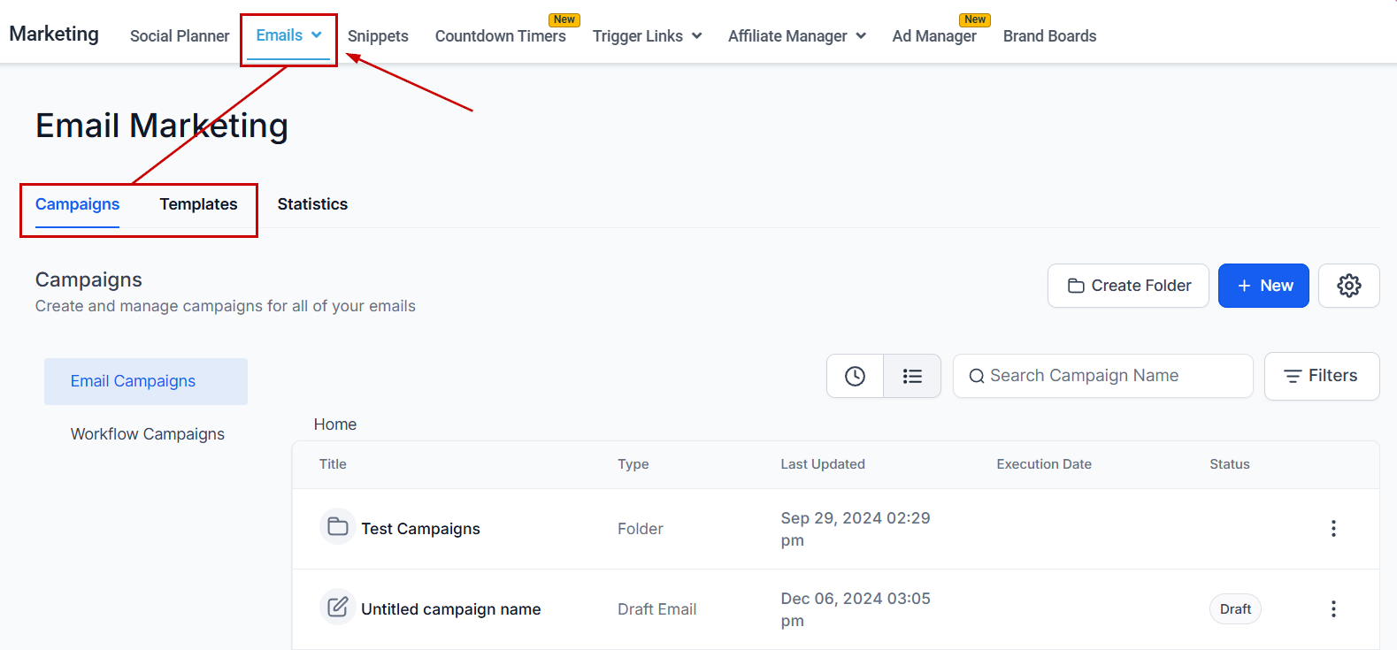
Task: Click the Create Folder button
Action: [x=1128, y=286]
